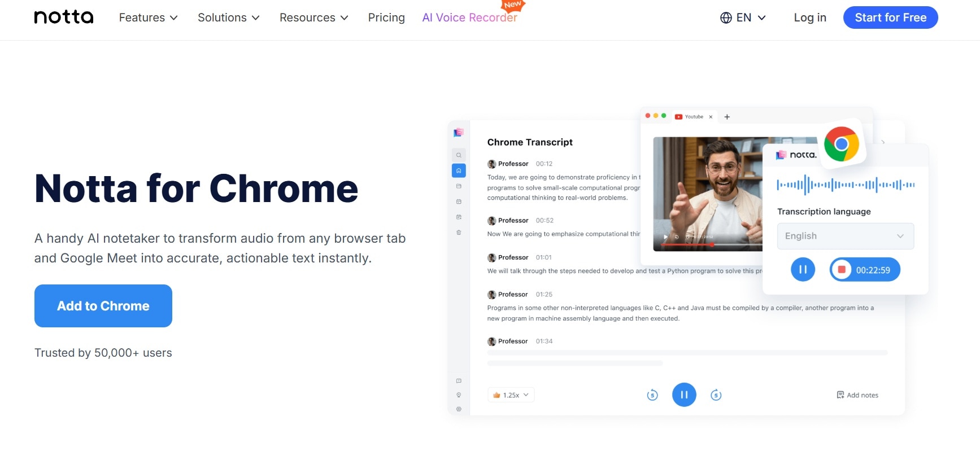Select the Youtube tab in the browser window

(694, 117)
